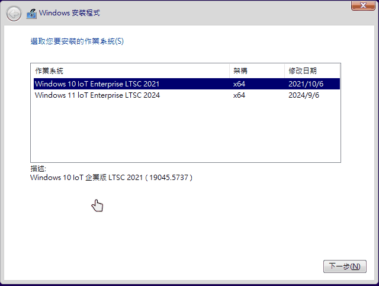Image resolution: width=379 pixels, height=286 pixels.
Task: Click the description text with 19045.5737
Action: tap(111, 178)
